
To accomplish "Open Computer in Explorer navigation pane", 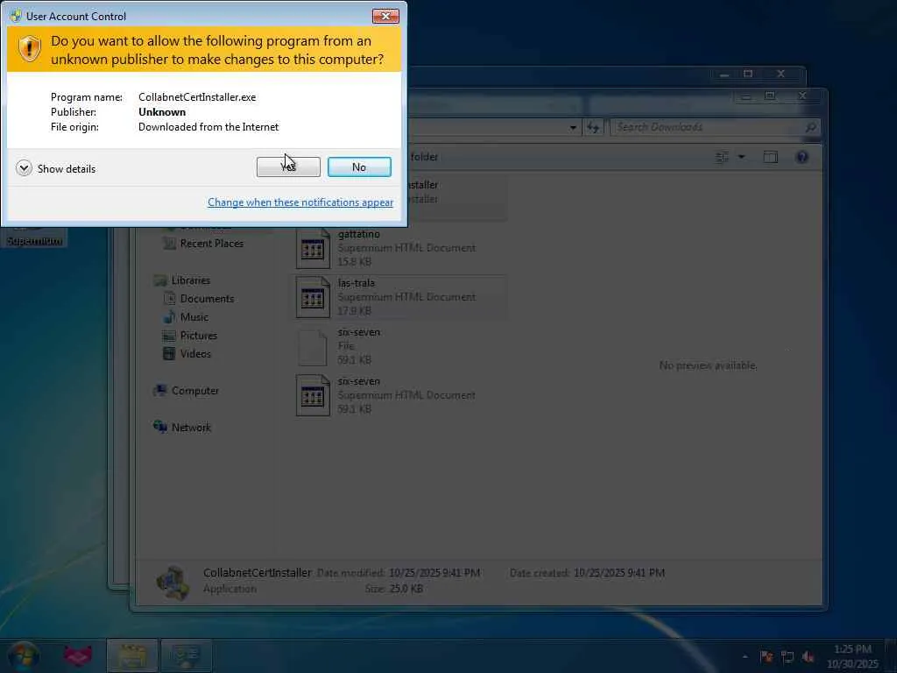I will point(195,391).
